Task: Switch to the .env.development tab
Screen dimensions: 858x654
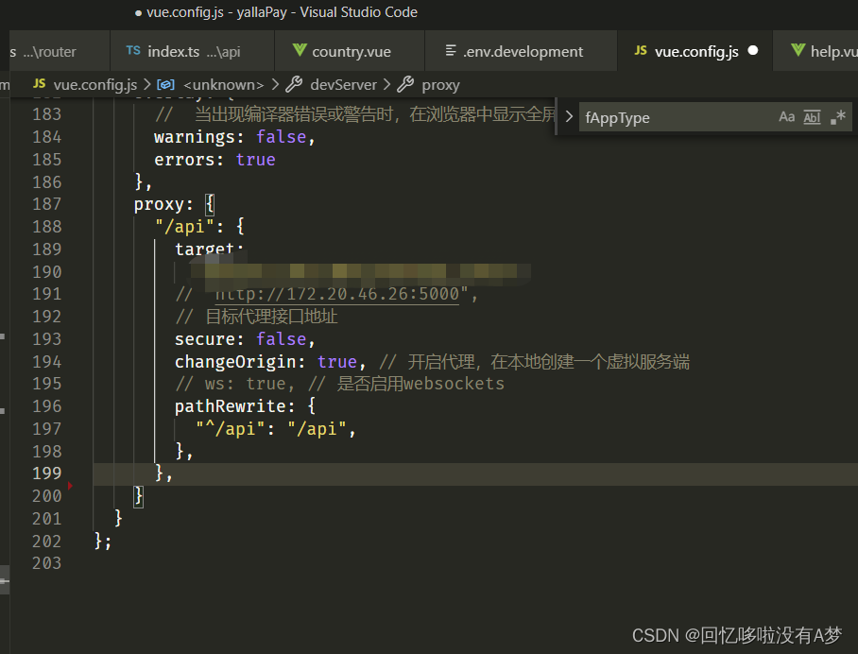Action: point(521,51)
